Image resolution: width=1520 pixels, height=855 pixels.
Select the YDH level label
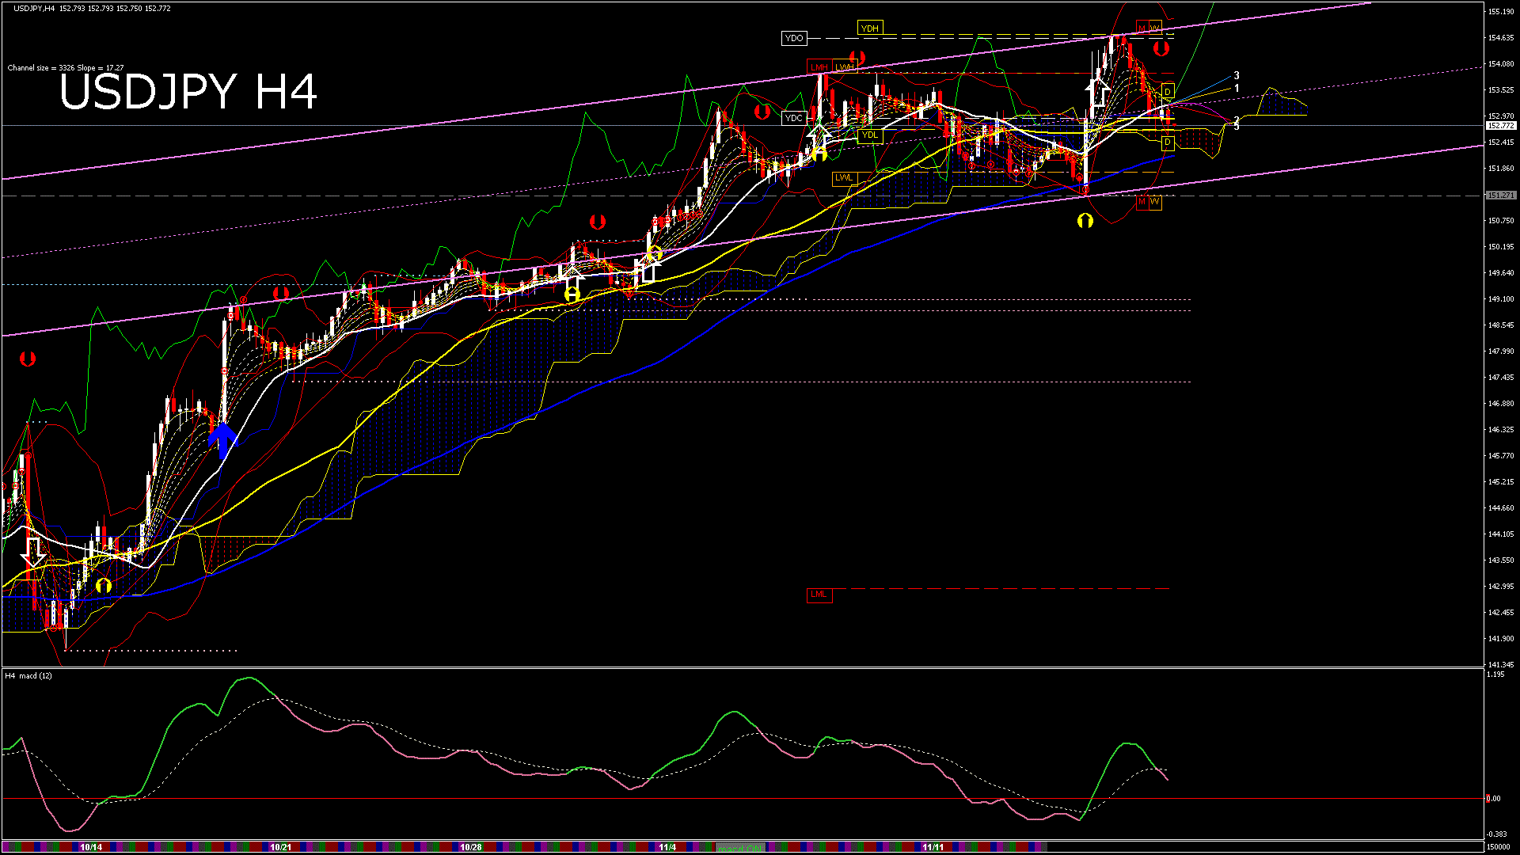(x=869, y=28)
